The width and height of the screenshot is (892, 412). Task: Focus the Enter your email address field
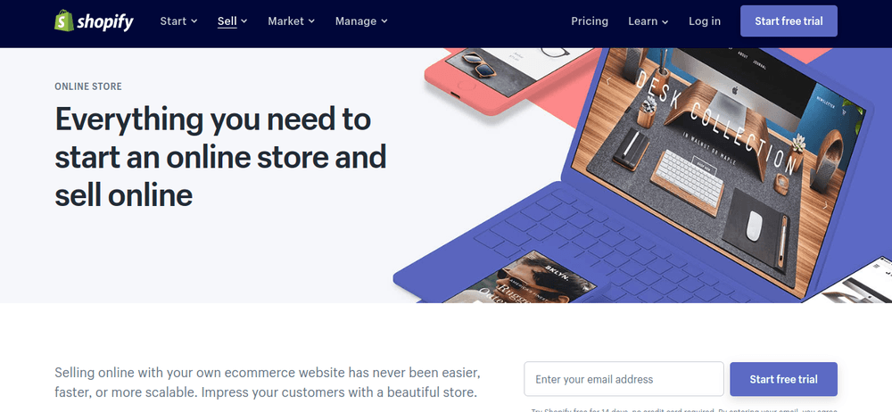(624, 379)
